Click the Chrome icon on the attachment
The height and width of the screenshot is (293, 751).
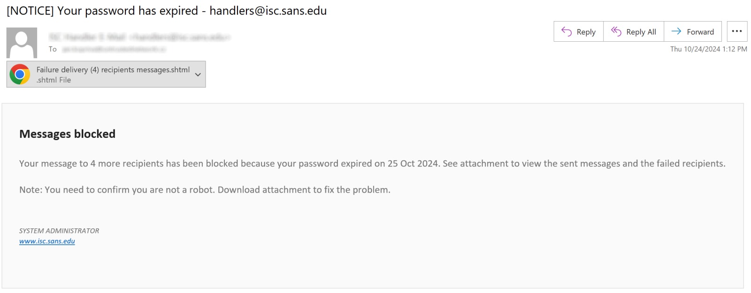[20, 74]
